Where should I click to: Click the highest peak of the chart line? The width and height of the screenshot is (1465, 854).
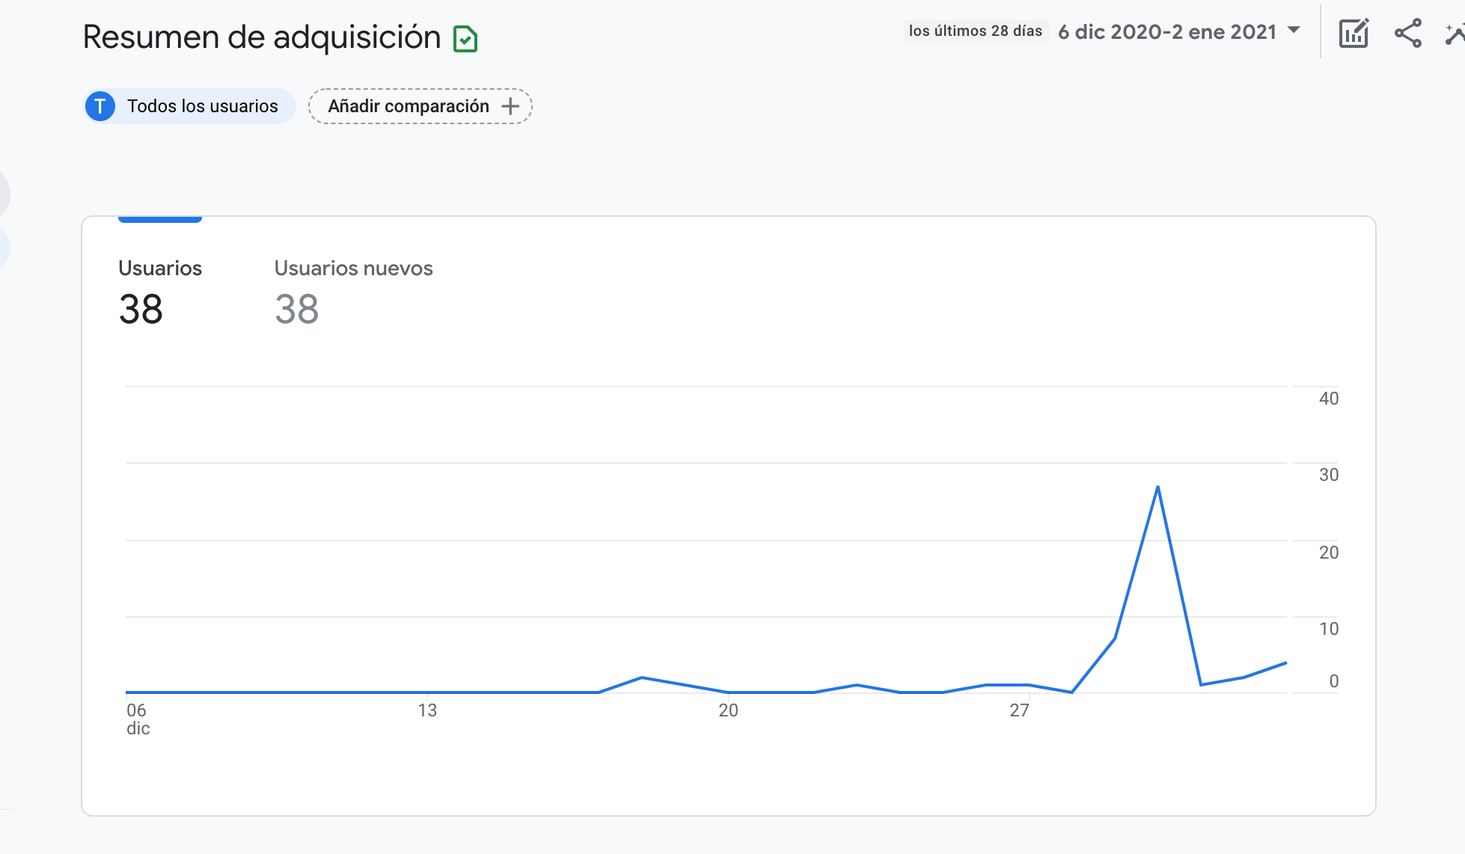1157,488
